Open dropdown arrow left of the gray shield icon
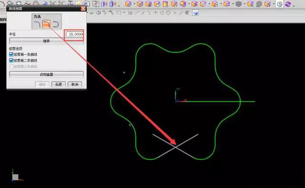 pos(233,4)
